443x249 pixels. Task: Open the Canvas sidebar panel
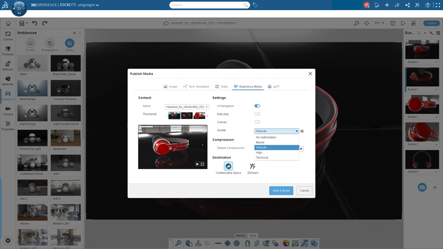click(x=8, y=36)
